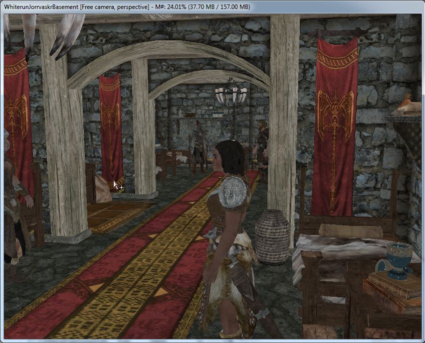Select the rolled pillow on the bed
The width and height of the screenshot is (425, 343).
pyautogui.click(x=351, y=231)
